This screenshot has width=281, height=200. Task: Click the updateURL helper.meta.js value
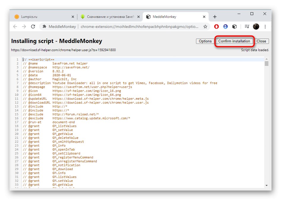[100, 99]
